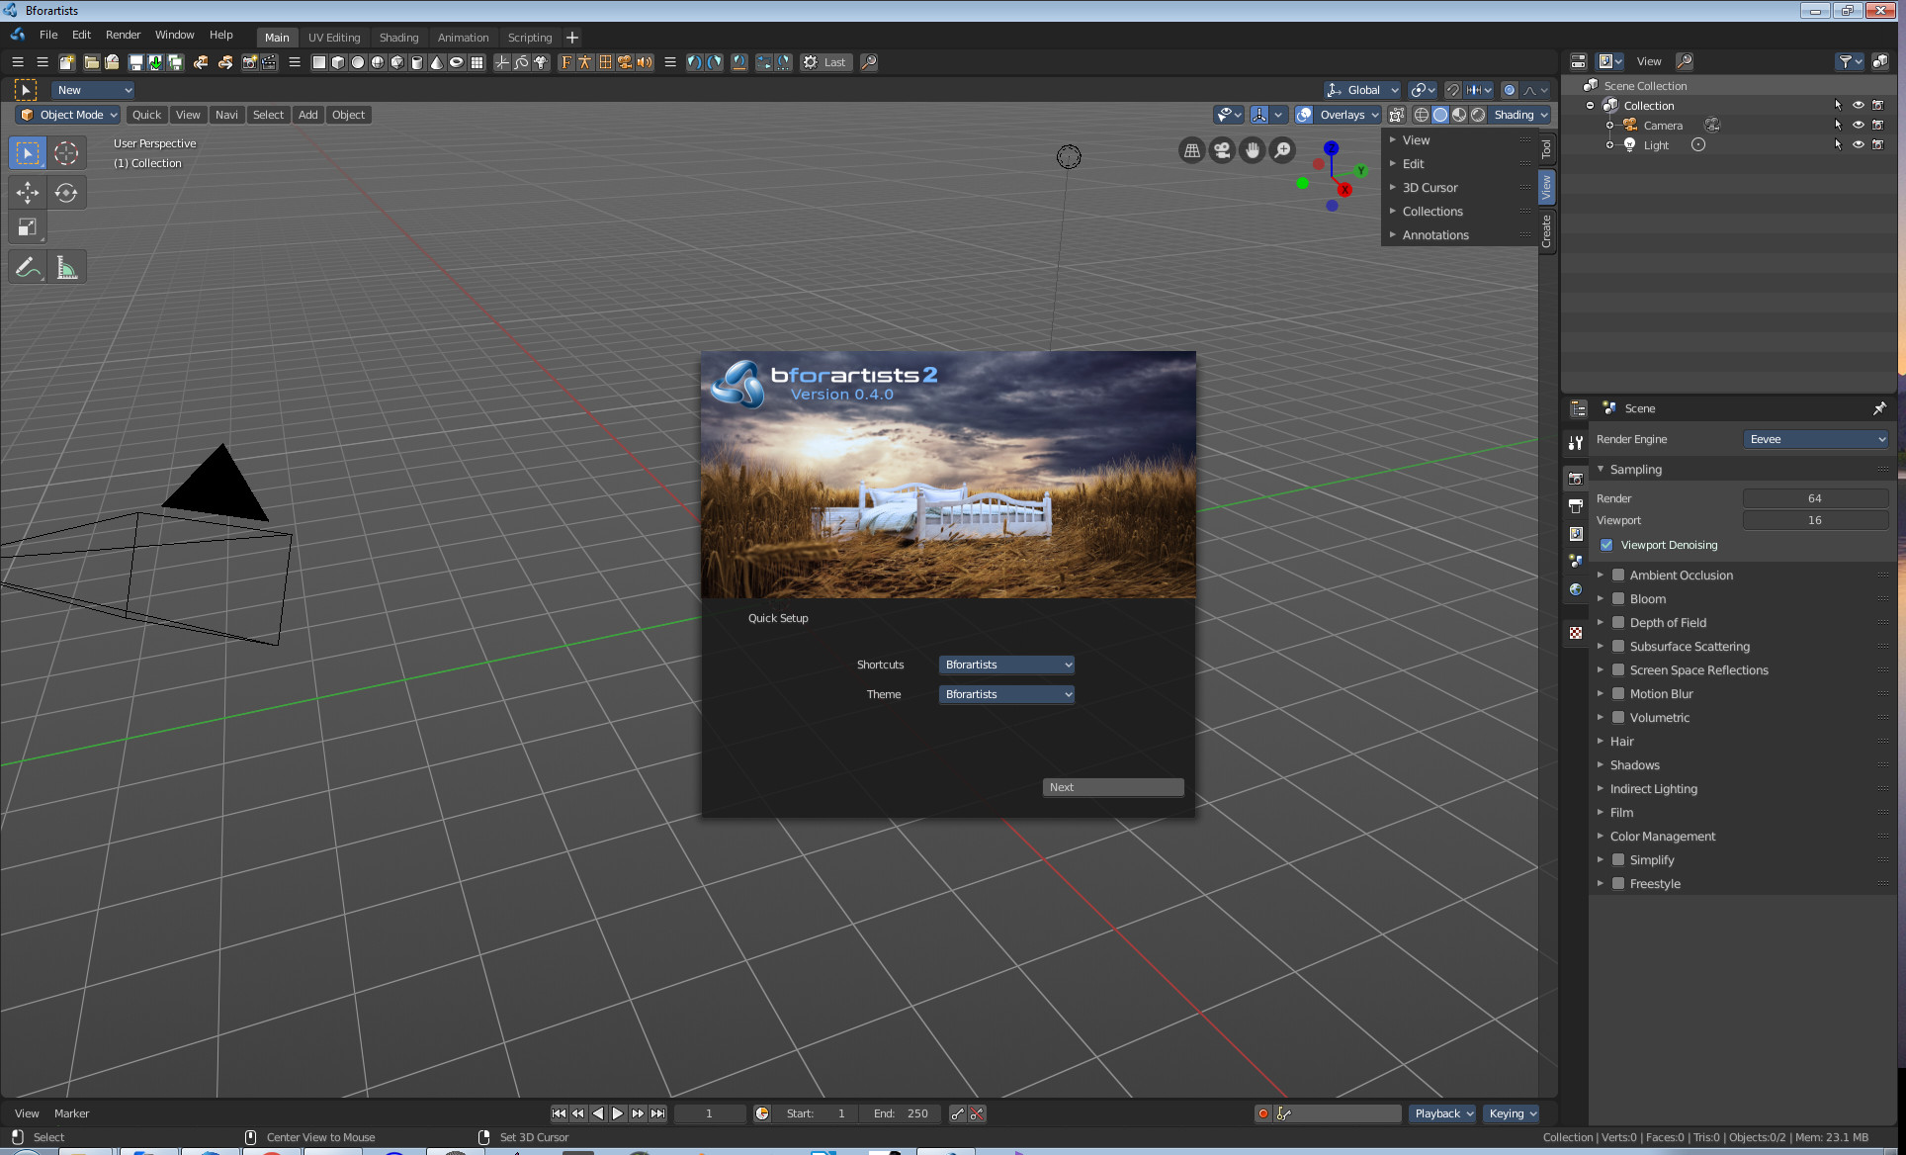This screenshot has height=1155, width=1906.
Task: Expand the Color Management panel
Action: coord(1662,836)
